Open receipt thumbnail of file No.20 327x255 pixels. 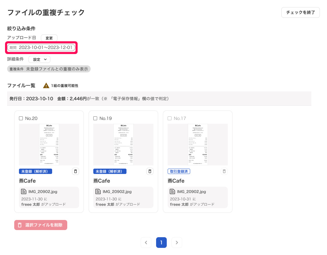pyautogui.click(x=49, y=145)
